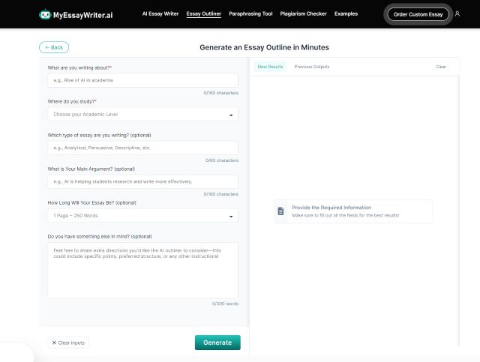Screen dimensions: 480x362
Task: View the Examples page
Action: coord(346,13)
